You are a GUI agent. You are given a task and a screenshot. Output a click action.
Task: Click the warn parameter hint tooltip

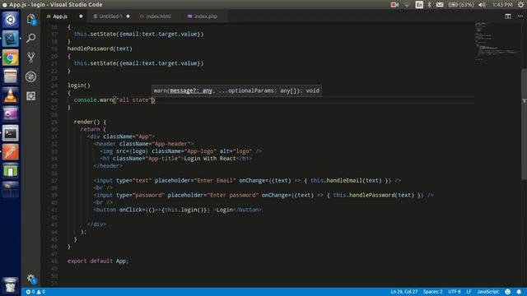[x=236, y=90]
